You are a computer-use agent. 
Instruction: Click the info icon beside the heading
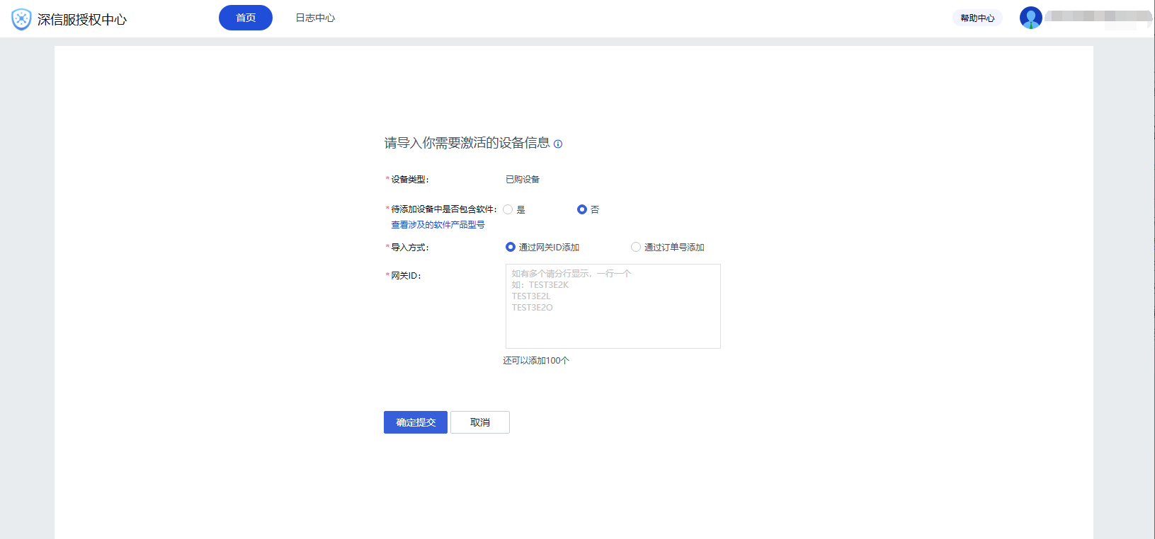coord(558,144)
